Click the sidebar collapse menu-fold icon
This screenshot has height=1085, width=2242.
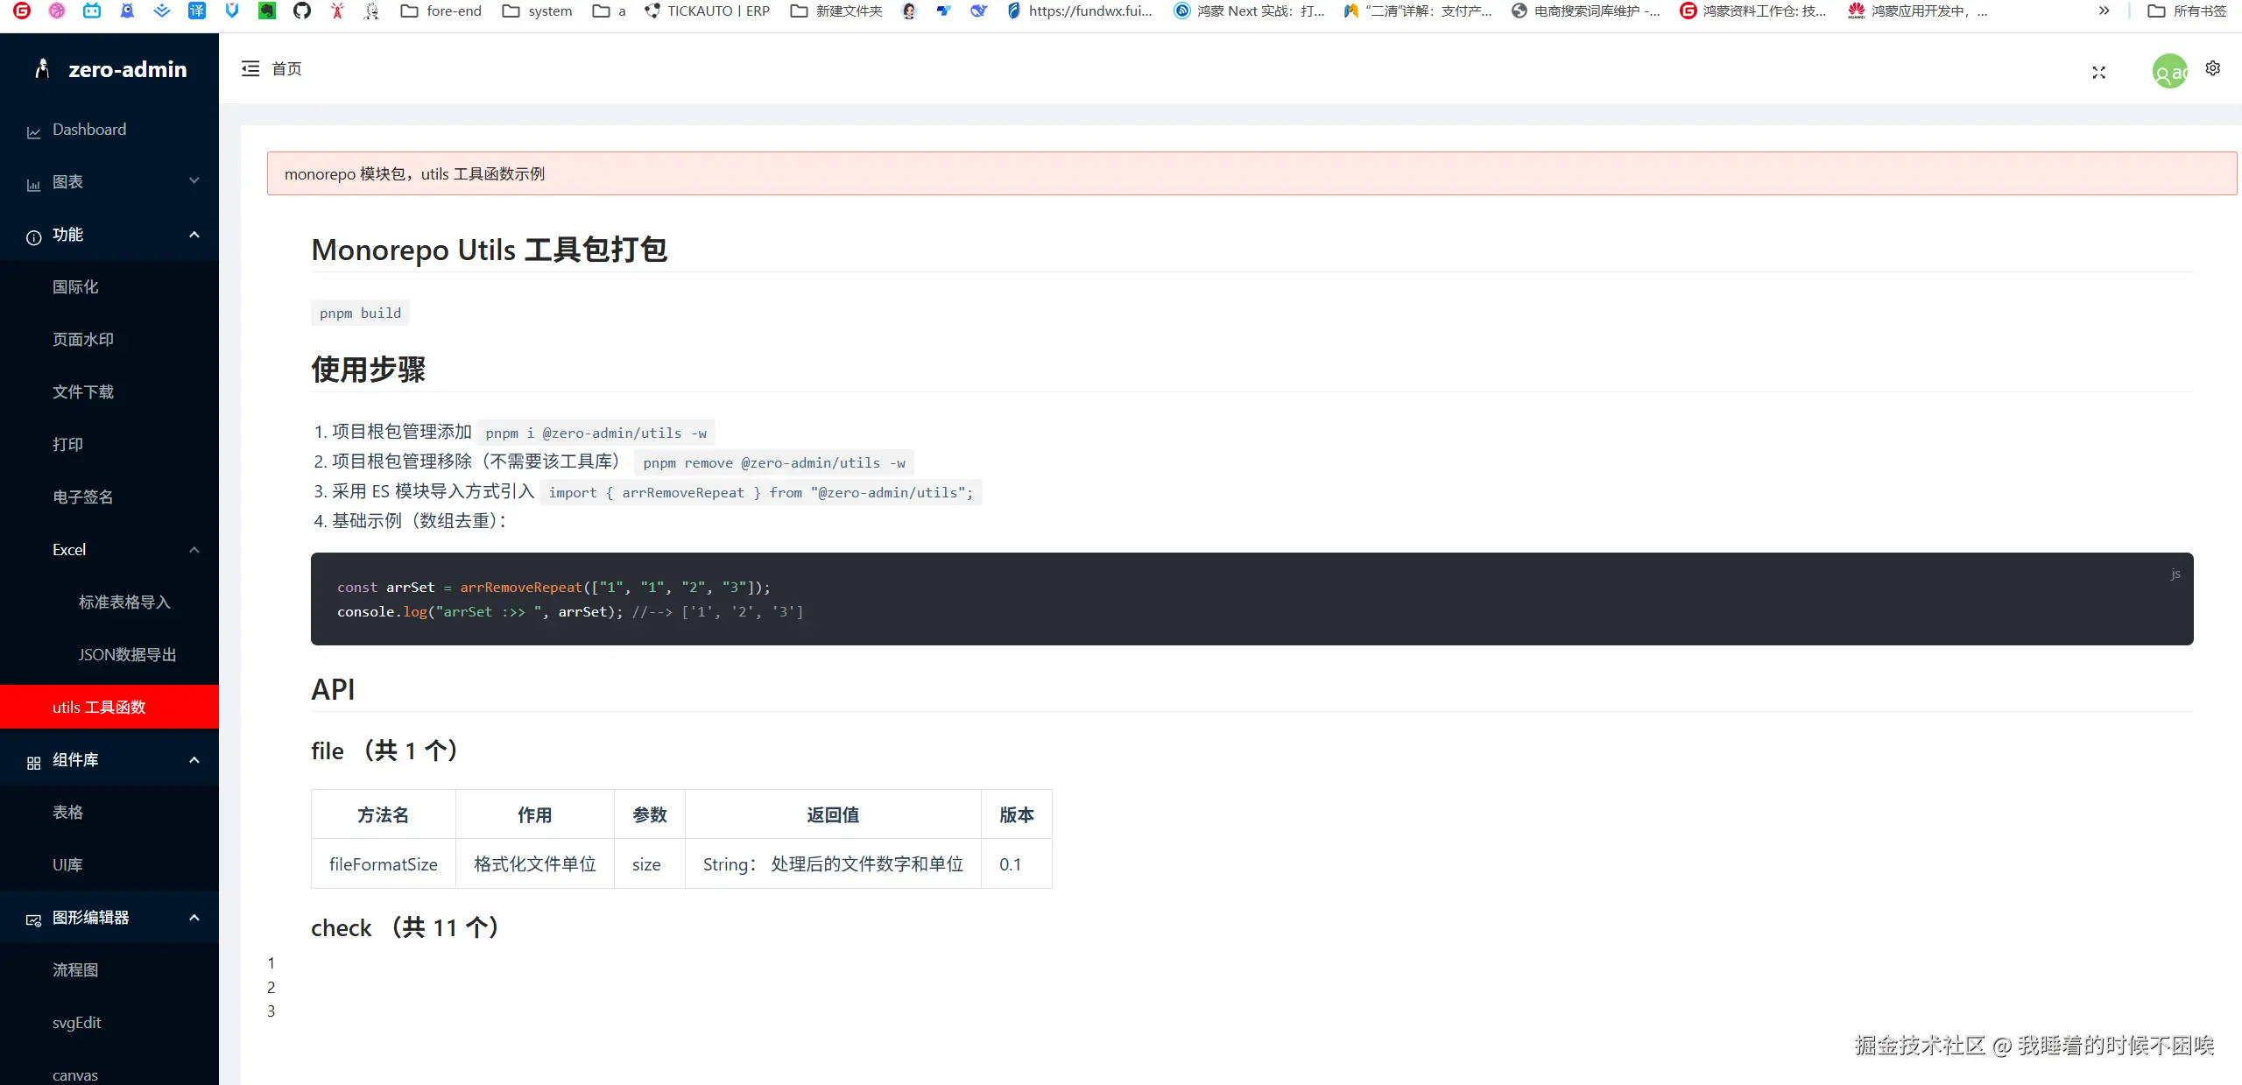pyautogui.click(x=250, y=68)
